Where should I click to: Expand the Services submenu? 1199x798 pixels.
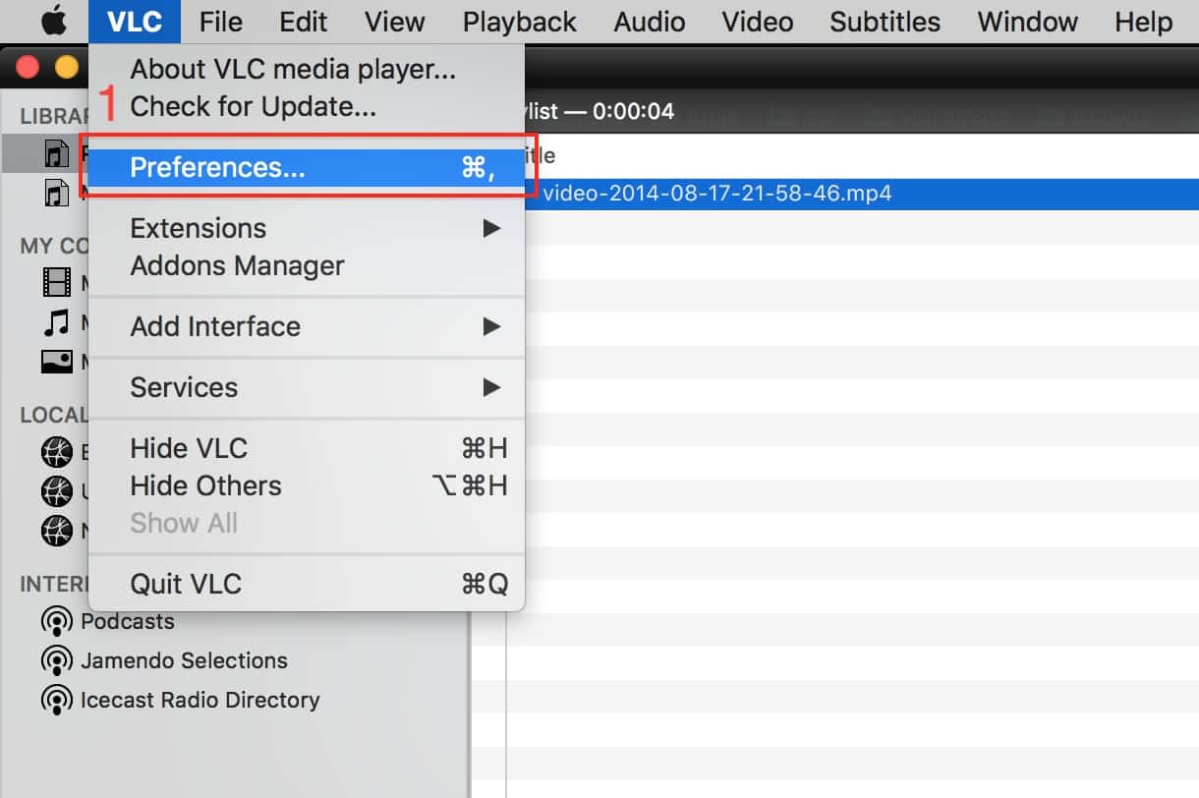(x=307, y=387)
